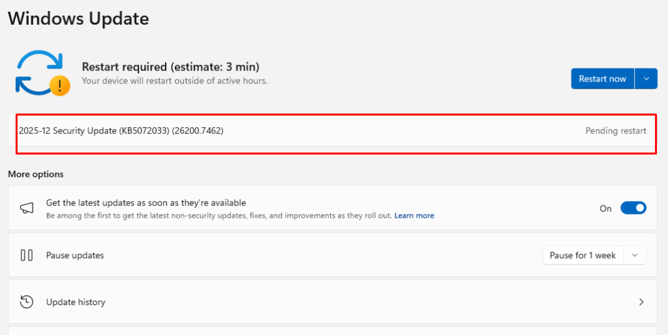Click the pause icon beside Pause updates
Viewport: 668px width, 335px height.
(27, 255)
